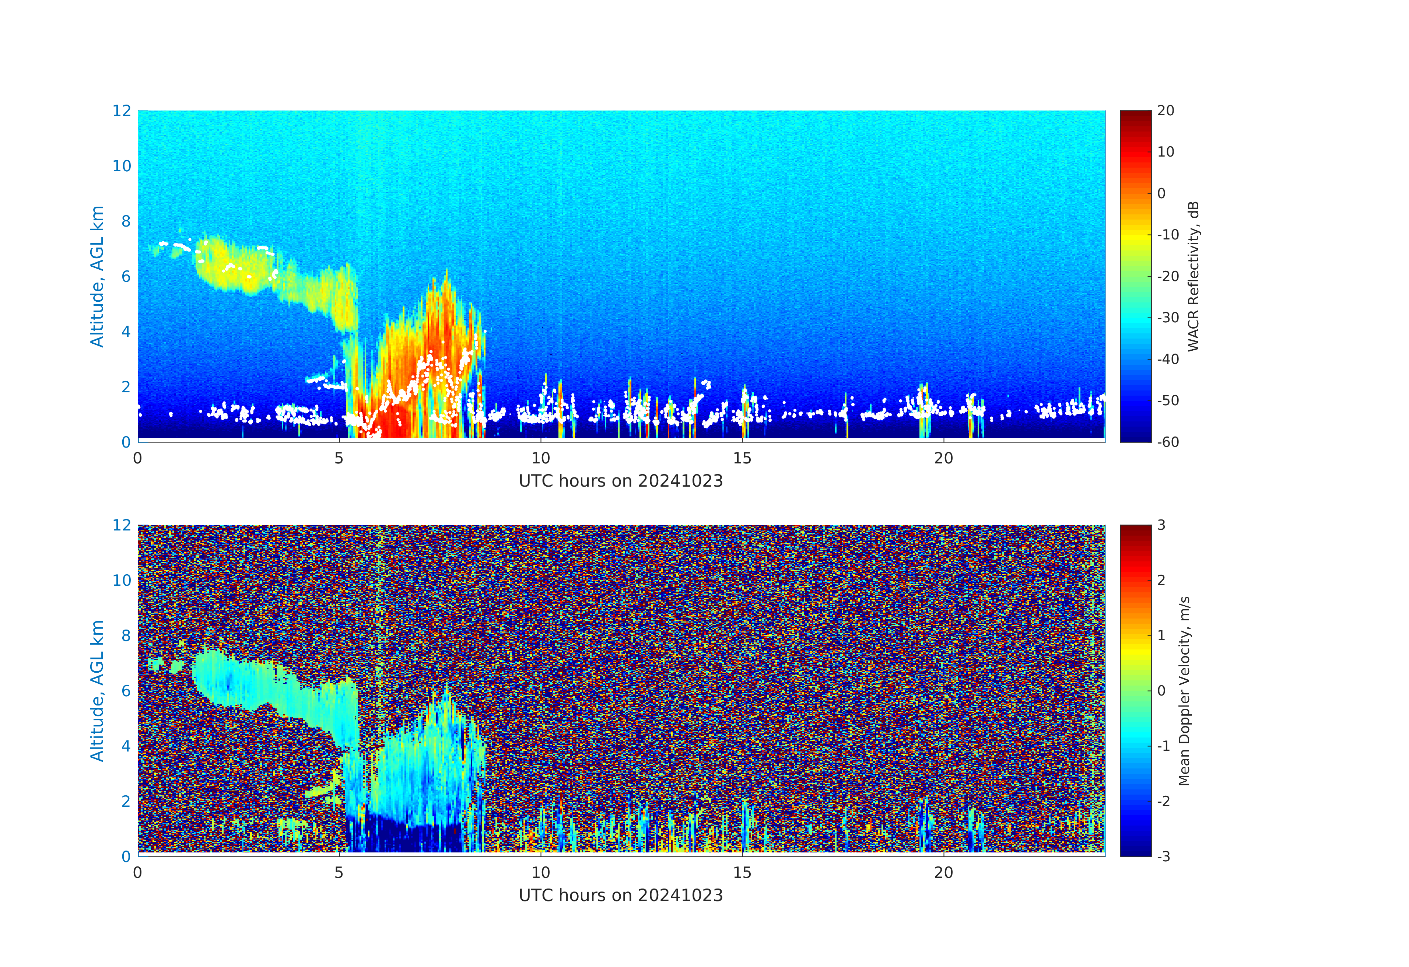Click tick label 20 on reflectivity colorbar
The width and height of the screenshot is (1409, 967).
tap(1165, 111)
